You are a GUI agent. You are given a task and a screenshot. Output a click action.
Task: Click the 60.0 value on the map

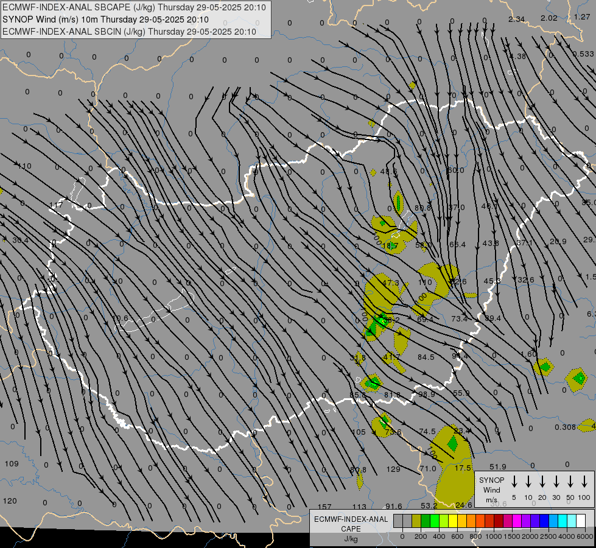pos(456,170)
